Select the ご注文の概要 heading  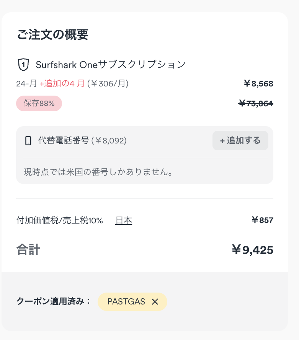[52, 34]
